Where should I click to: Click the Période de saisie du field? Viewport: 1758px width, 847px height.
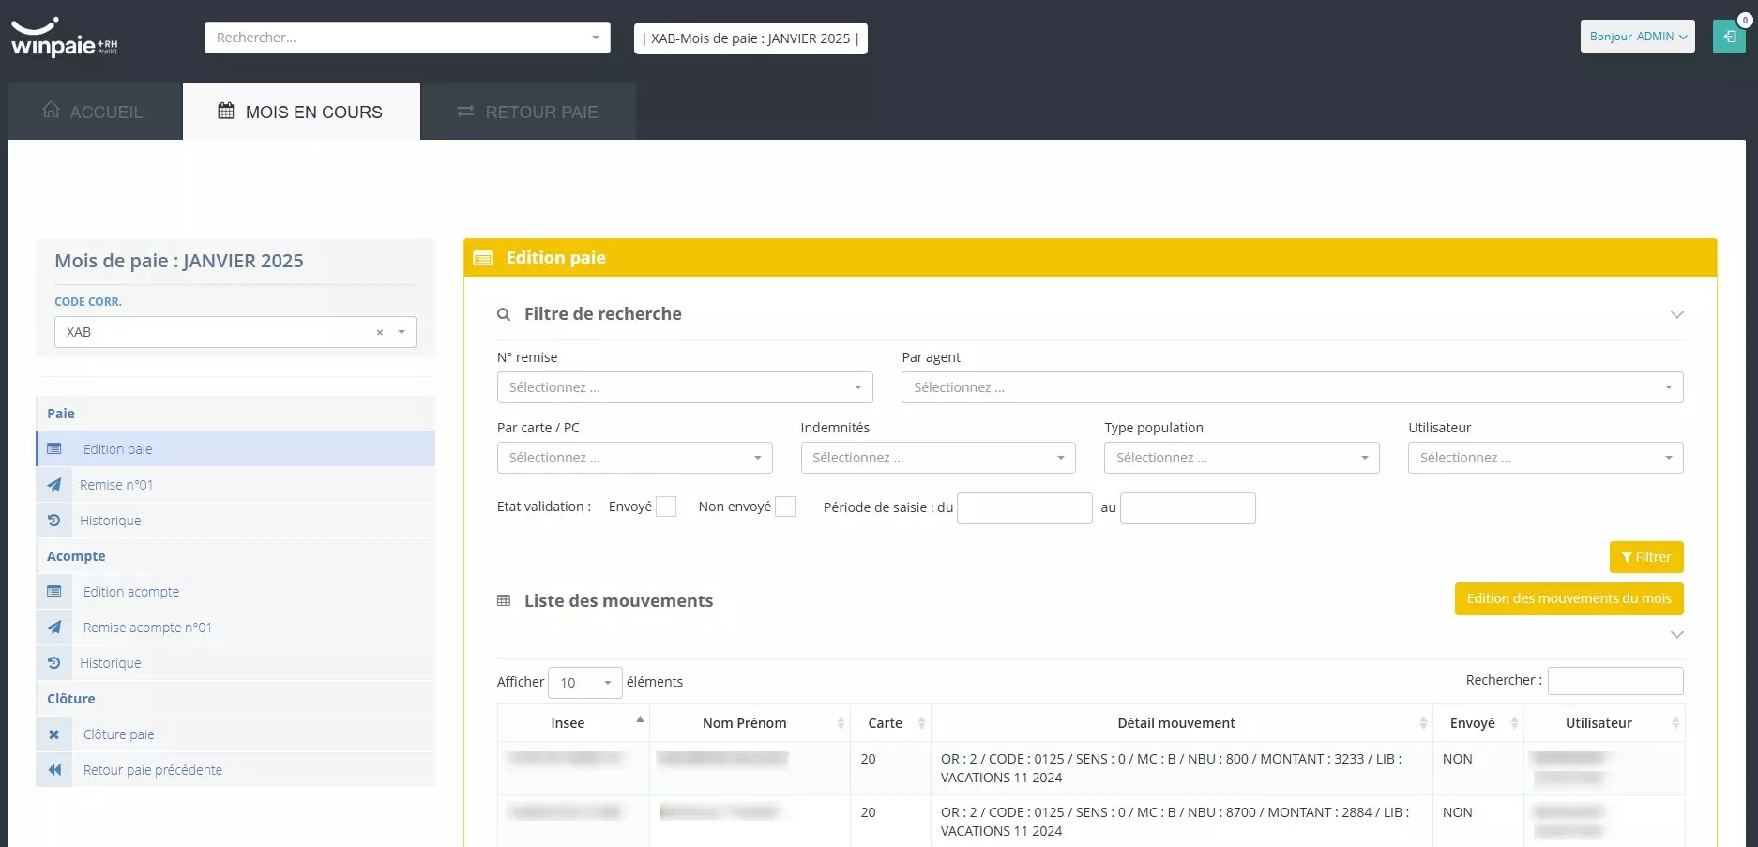pos(1024,507)
